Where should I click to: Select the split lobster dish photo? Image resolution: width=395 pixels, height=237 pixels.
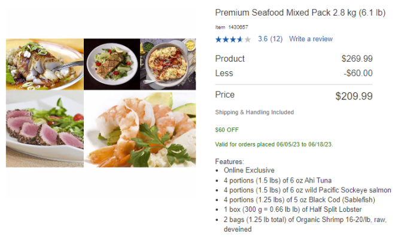168,64
